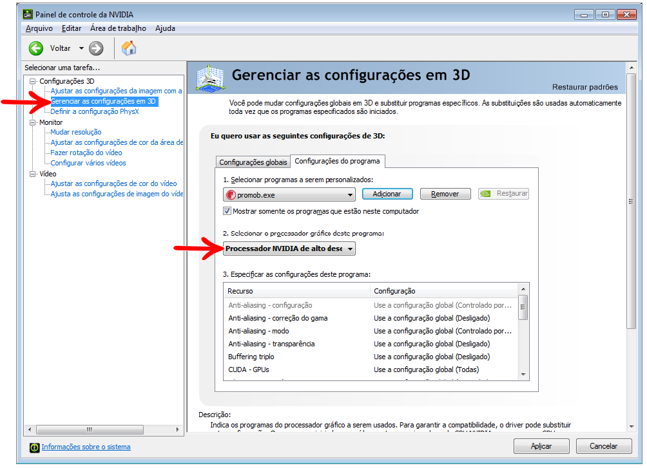The image size is (647, 468).
Task: Click the Recurso column header
Action: pyautogui.click(x=296, y=291)
